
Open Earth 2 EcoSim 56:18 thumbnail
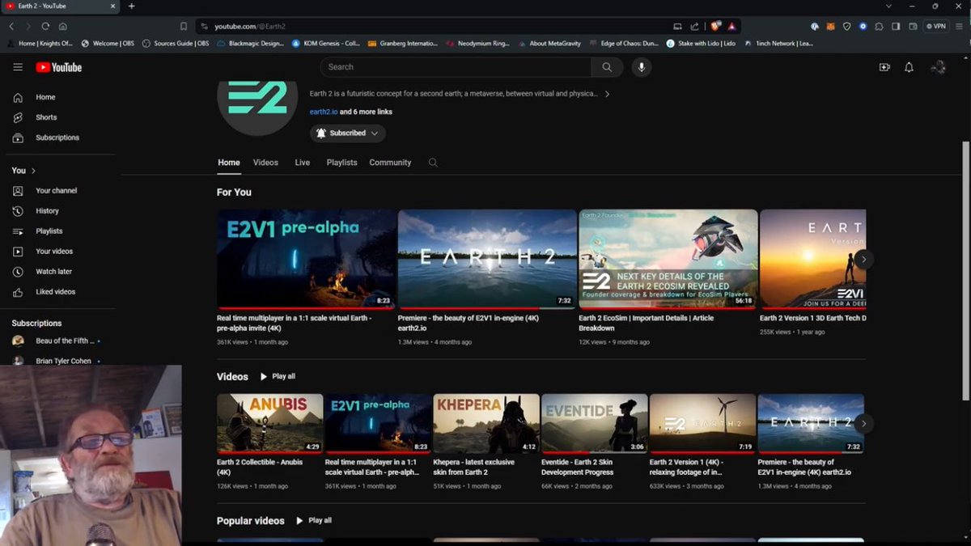pos(668,259)
